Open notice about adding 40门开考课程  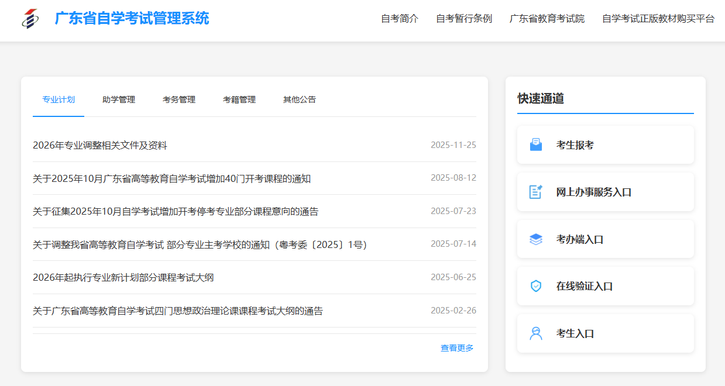pos(171,179)
